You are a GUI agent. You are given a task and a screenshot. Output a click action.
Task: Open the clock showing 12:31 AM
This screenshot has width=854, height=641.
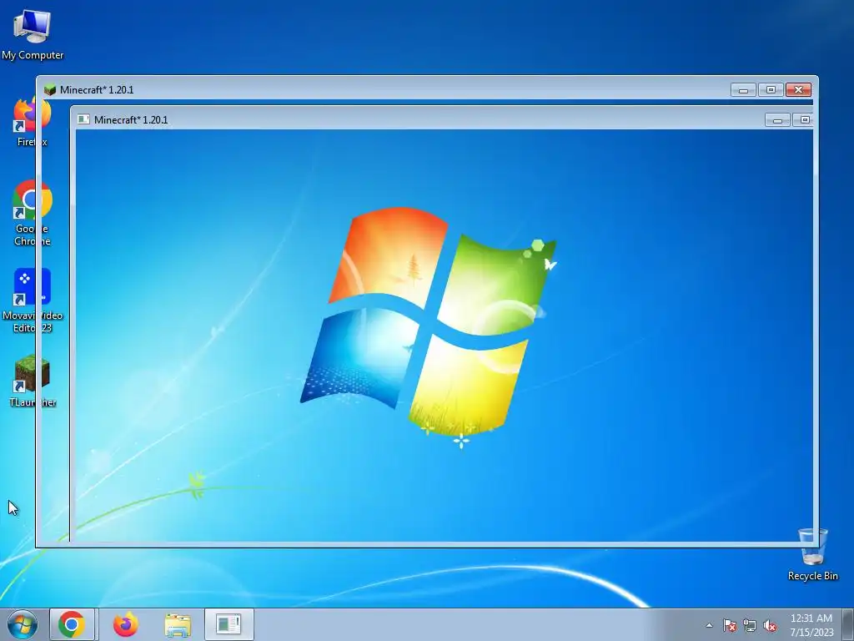(811, 625)
